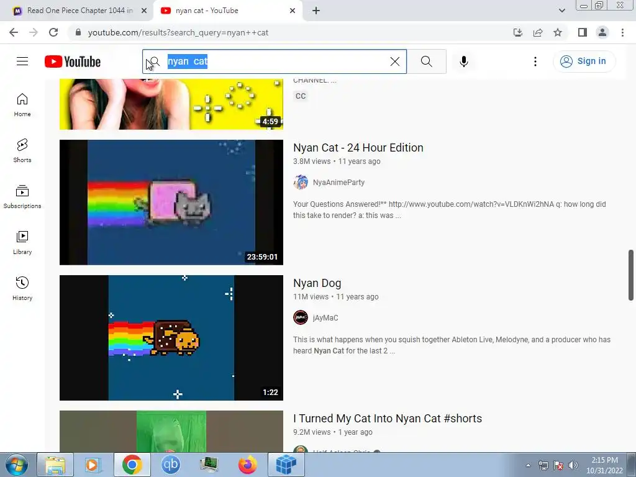The width and height of the screenshot is (636, 477).
Task: Open Firefox from taskbar
Action: click(x=247, y=465)
